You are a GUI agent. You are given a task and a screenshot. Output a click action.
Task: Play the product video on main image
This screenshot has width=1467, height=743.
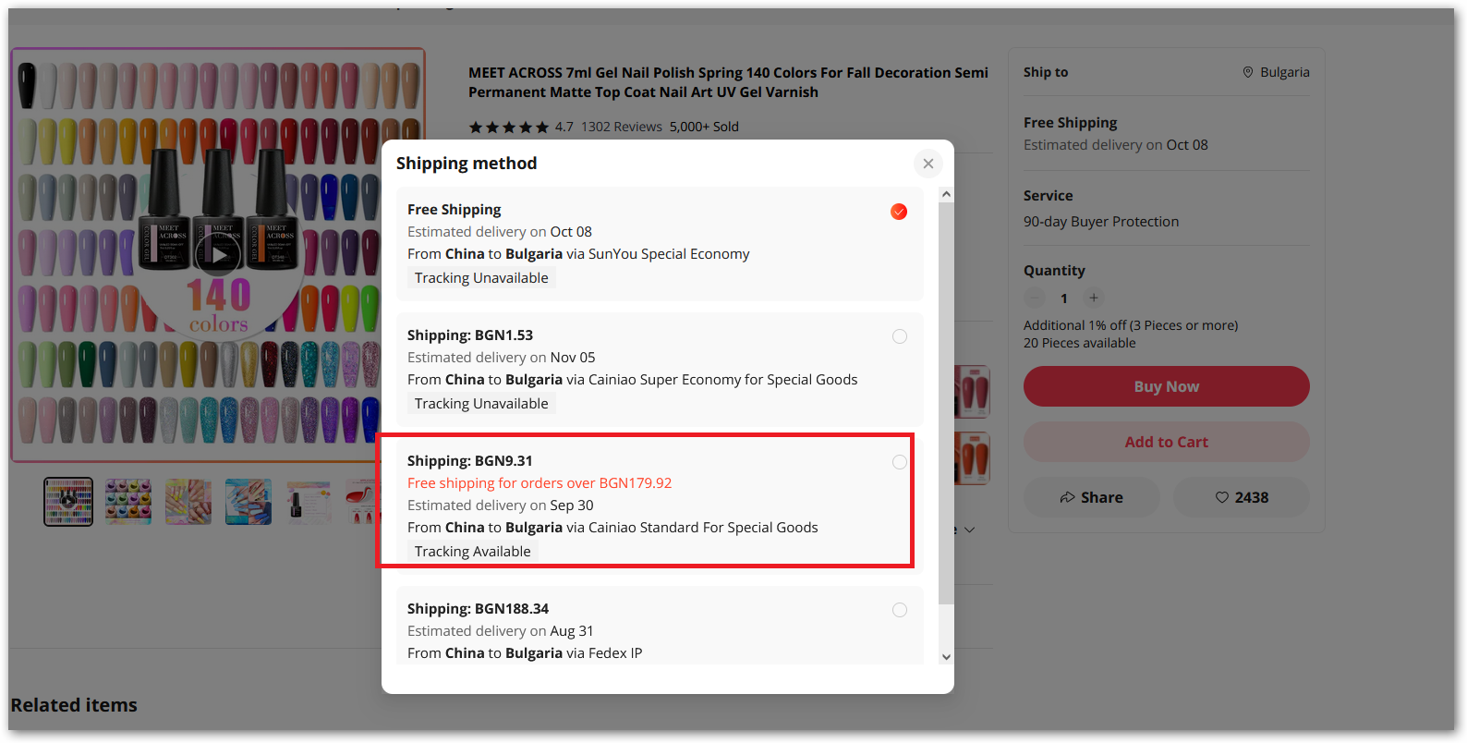217,256
